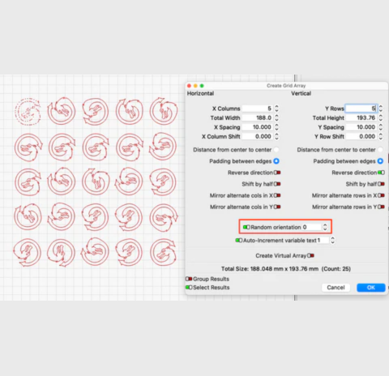Toggle Mirror alternate rows in X

pyautogui.click(x=381, y=195)
